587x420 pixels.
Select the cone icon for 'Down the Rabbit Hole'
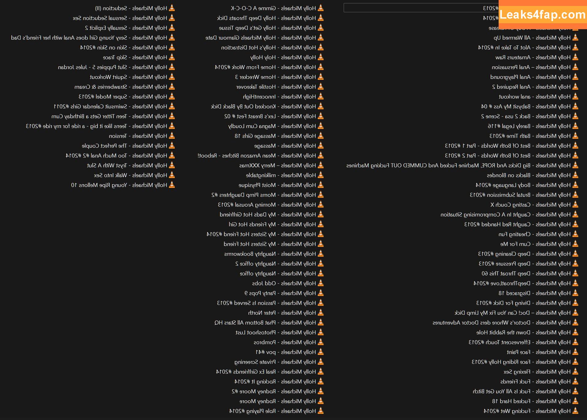(x=575, y=332)
